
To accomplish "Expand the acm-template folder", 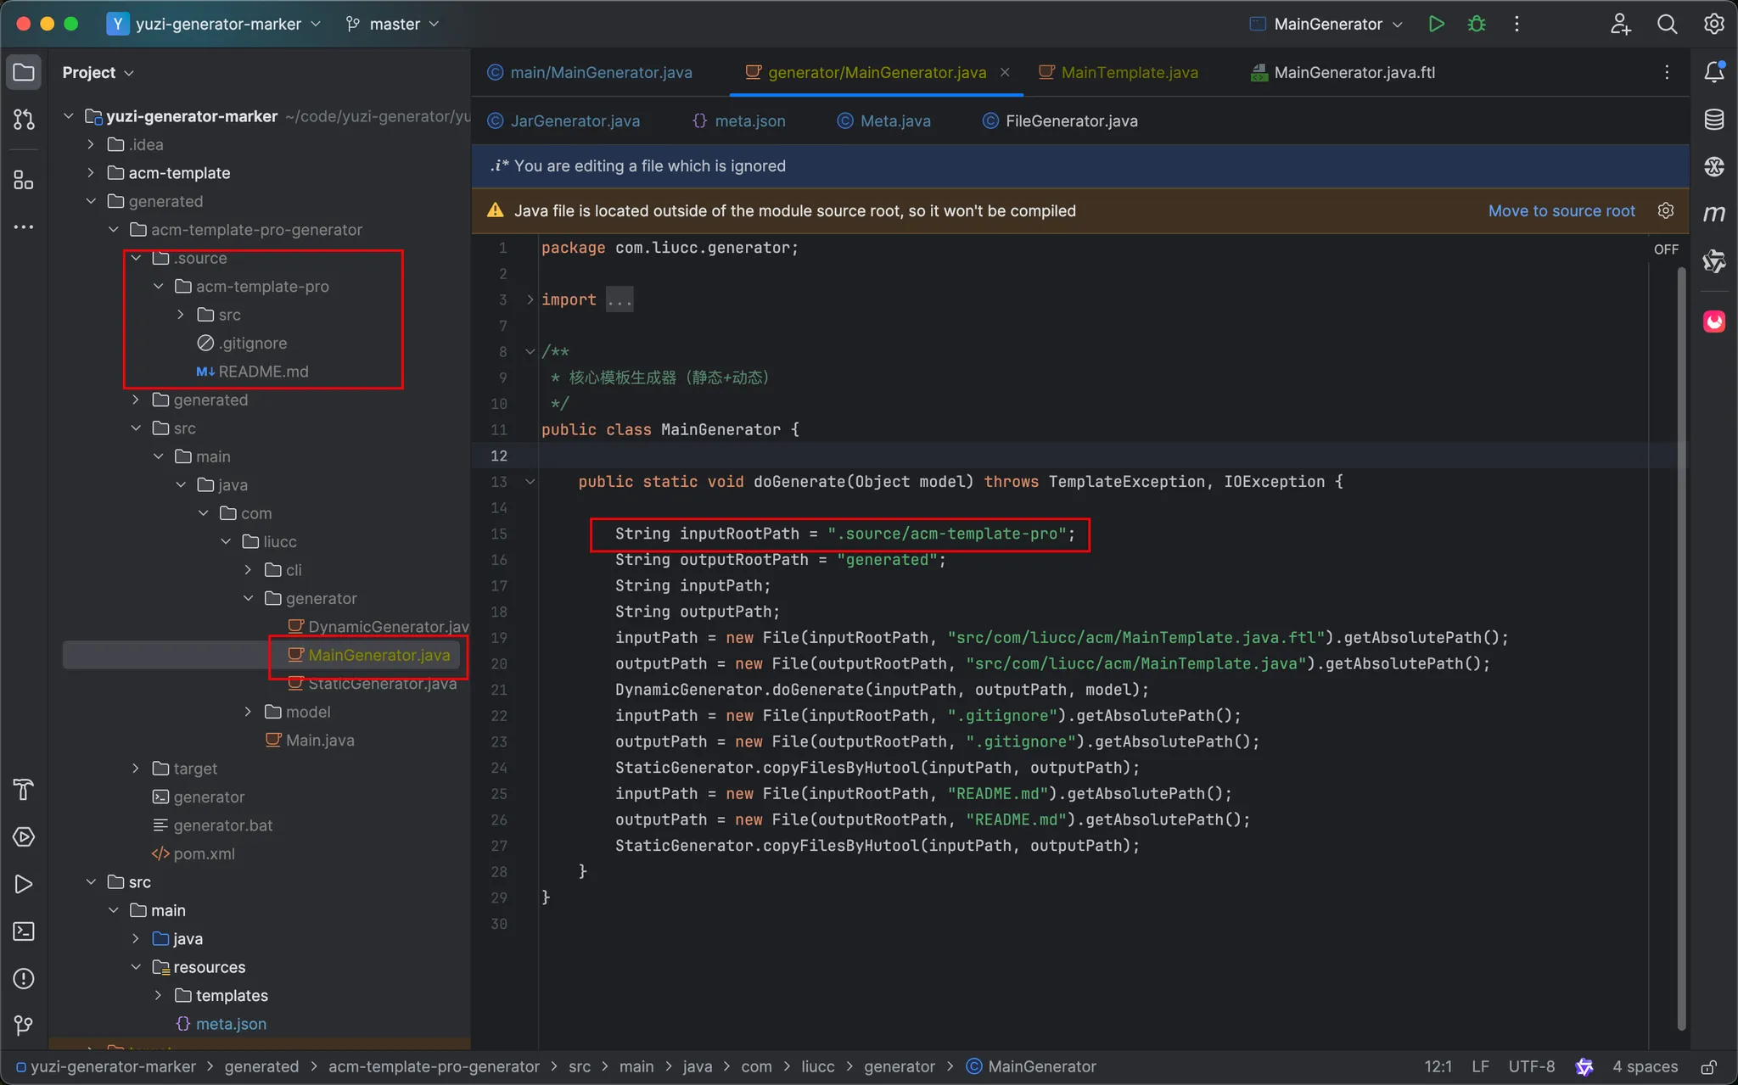I will pyautogui.click(x=91, y=173).
